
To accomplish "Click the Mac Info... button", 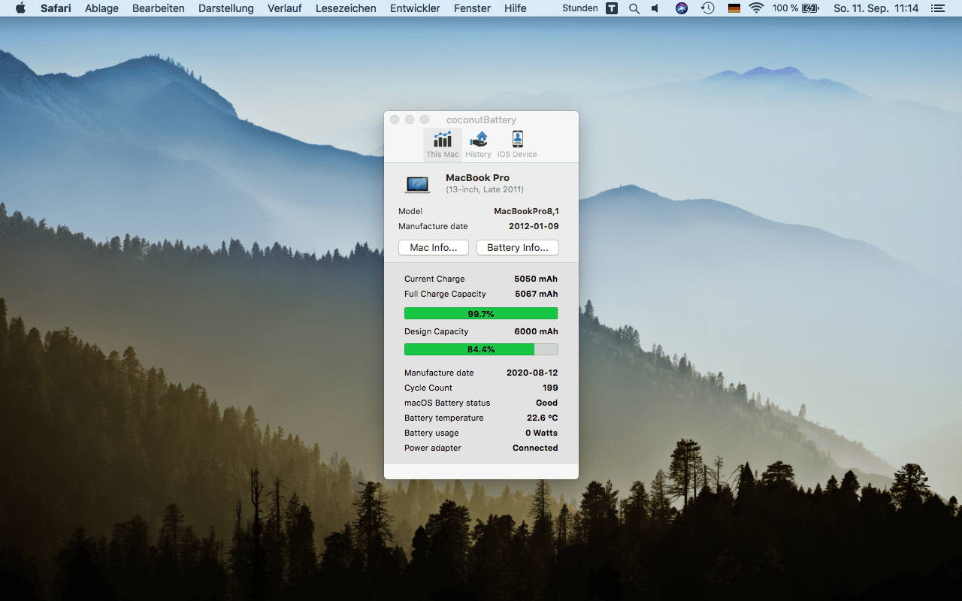I will pos(434,248).
